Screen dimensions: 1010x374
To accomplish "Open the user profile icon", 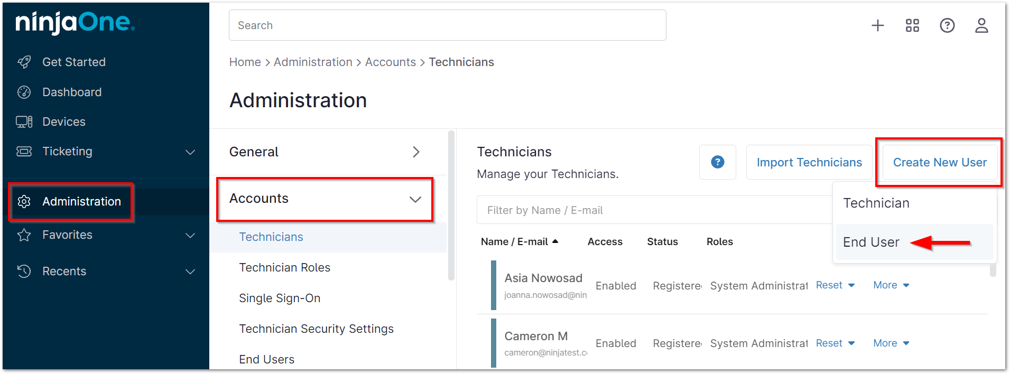I will click(x=981, y=25).
